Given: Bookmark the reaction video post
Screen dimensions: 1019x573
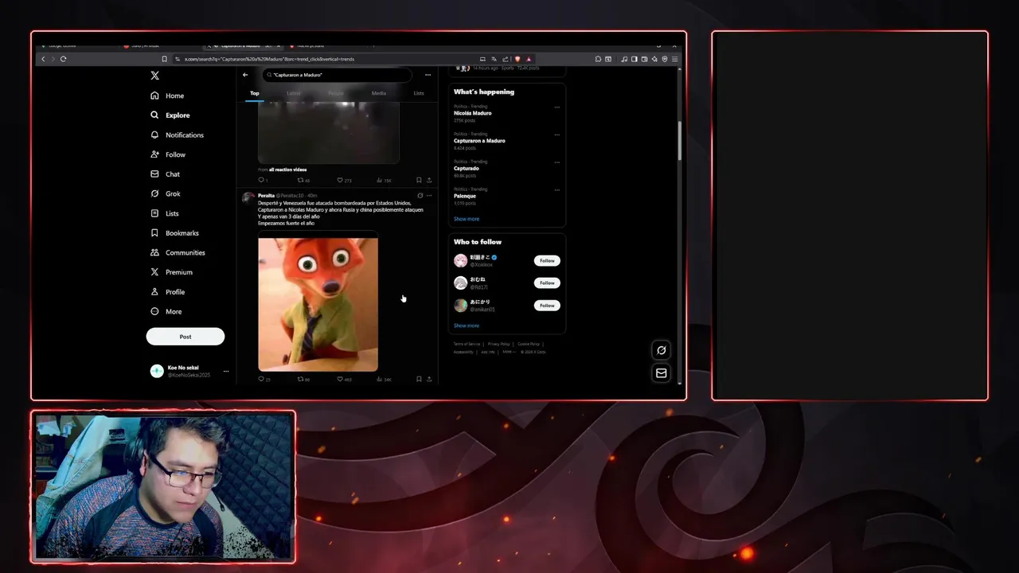Looking at the screenshot, I should pyautogui.click(x=419, y=181).
